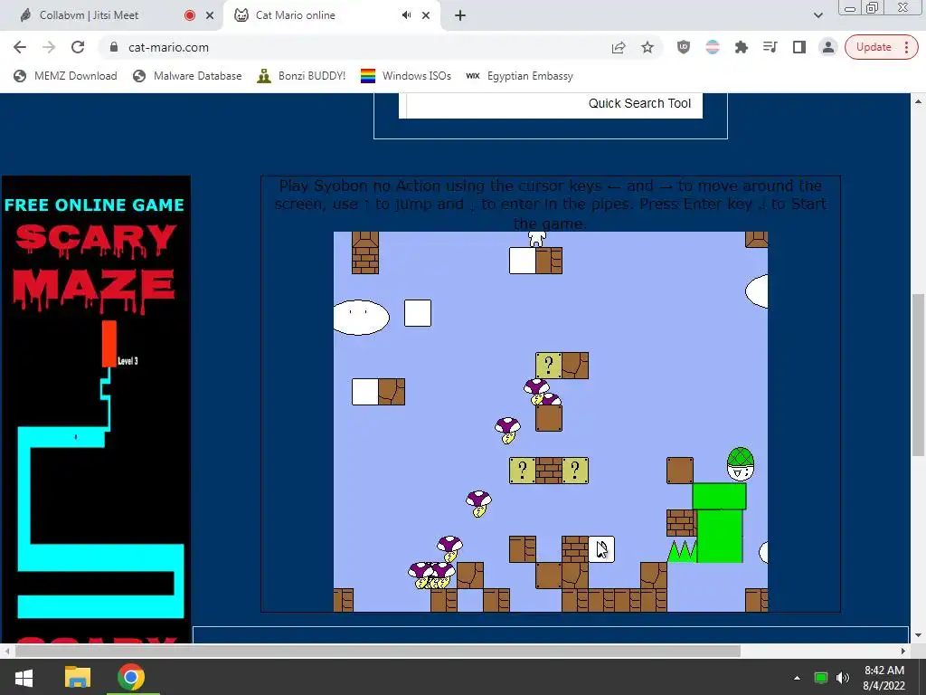
Task: Toggle the browser side panel
Action: click(799, 47)
